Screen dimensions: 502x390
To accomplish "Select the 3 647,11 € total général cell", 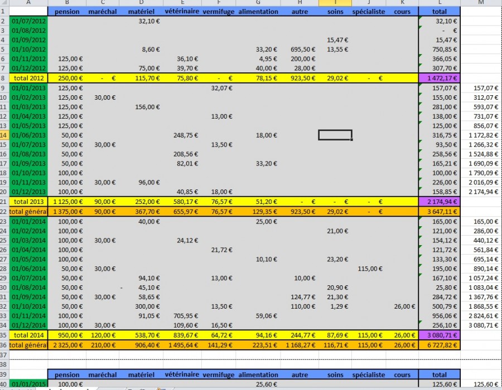I will (440, 212).
